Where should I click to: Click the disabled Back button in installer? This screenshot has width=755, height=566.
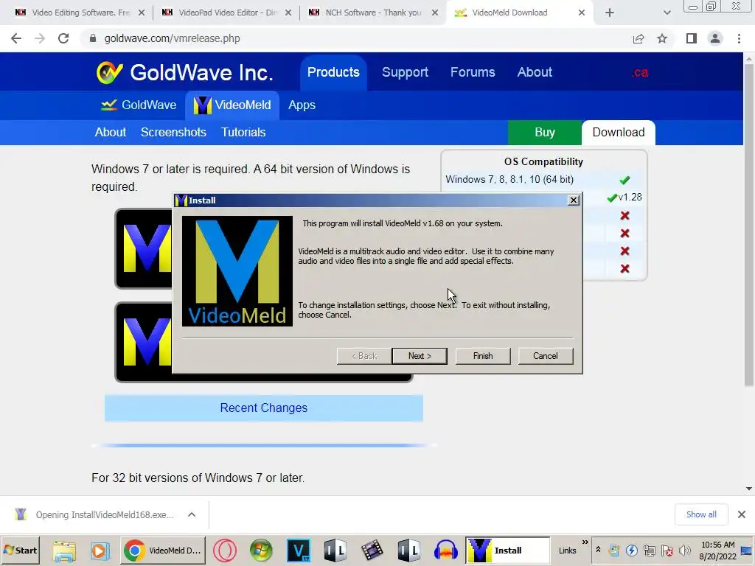(364, 356)
